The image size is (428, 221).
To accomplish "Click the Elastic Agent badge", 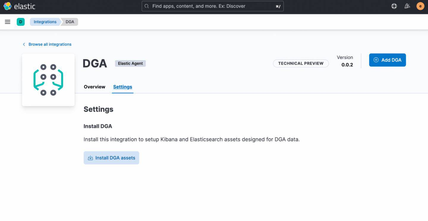I will coord(130,63).
